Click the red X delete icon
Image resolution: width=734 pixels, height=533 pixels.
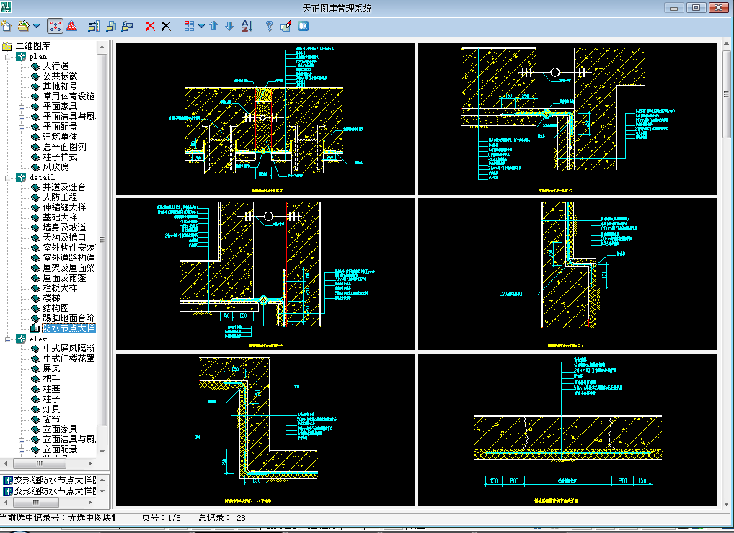pyautogui.click(x=150, y=26)
